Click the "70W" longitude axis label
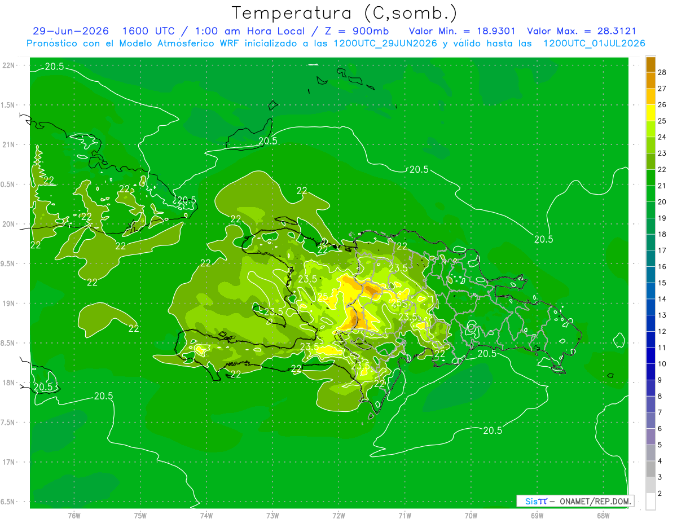The height and width of the screenshot is (523, 677). [x=471, y=515]
